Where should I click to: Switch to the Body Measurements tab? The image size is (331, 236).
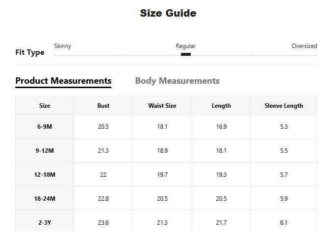[x=177, y=81]
